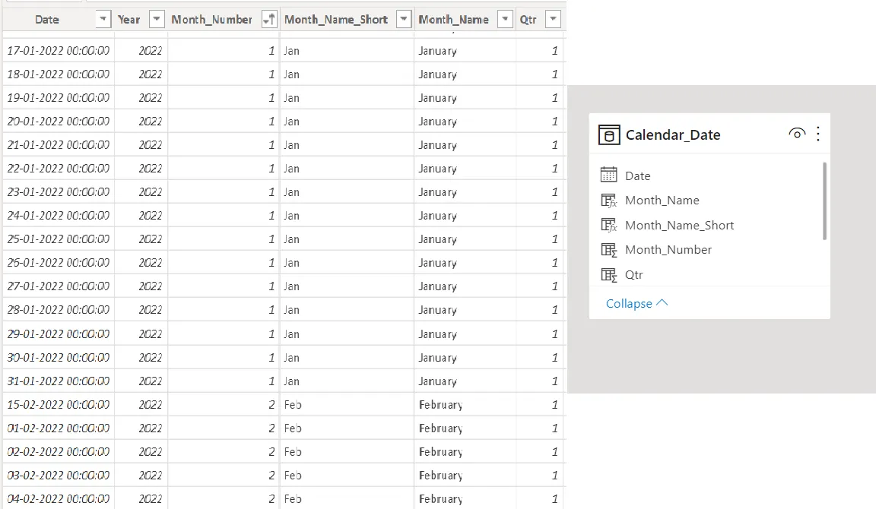Select the Month_Name field
The width and height of the screenshot is (876, 509).
point(663,200)
